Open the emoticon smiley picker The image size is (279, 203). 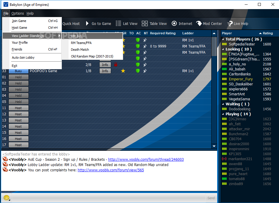click(x=6, y=198)
